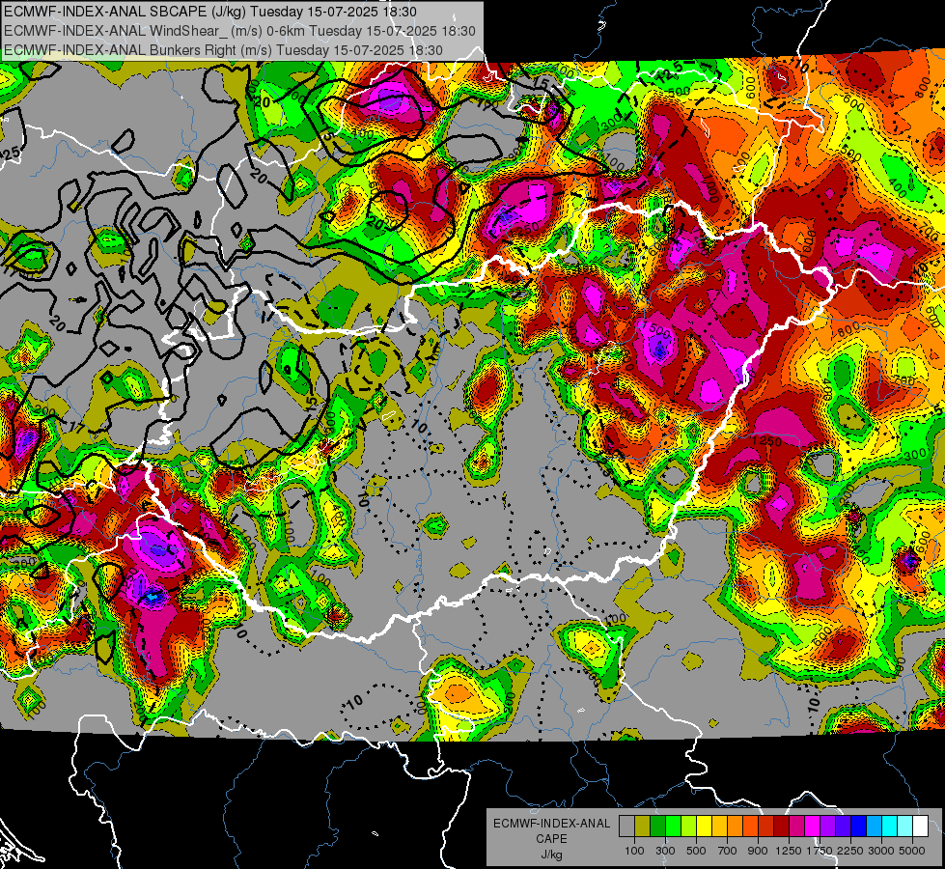This screenshot has width=945, height=869.
Task: Click the bright magenta swatch in the CAPE legend
Action: [813, 826]
